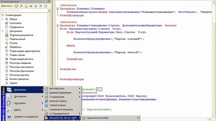This screenshot has height=121, width=216.
Task: Select Регистры накопления tree item
Action: pyautogui.click(x=22, y=67)
